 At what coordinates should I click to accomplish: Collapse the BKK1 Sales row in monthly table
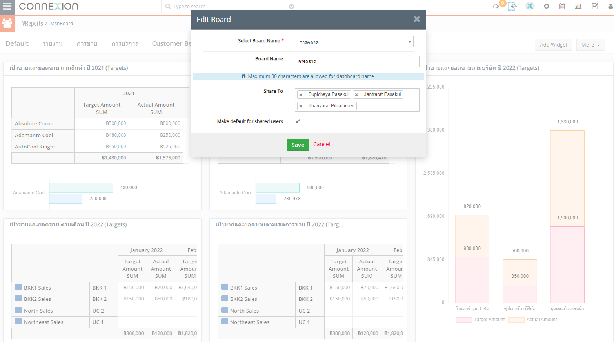18,287
